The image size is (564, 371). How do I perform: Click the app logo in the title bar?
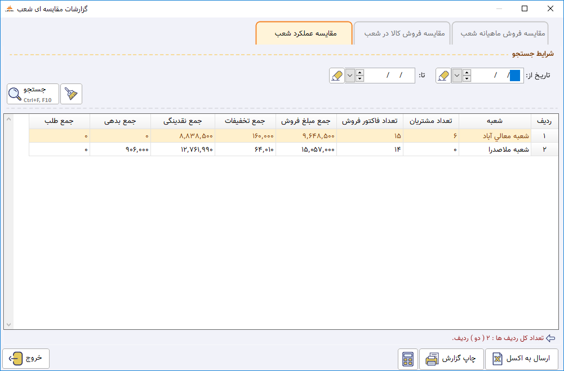[9, 8]
